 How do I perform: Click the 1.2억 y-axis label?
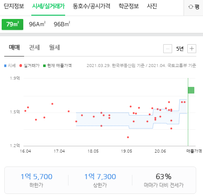15,145
